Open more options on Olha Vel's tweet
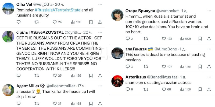 [100, 5]
